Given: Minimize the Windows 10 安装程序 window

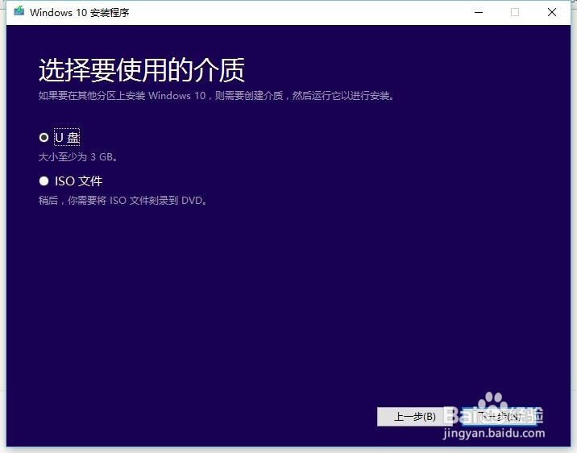Looking at the screenshot, I should (479, 12).
